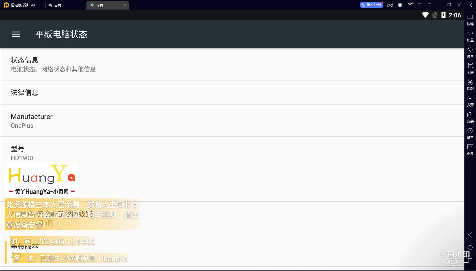Install an APK via 安装 icon

(x=470, y=116)
